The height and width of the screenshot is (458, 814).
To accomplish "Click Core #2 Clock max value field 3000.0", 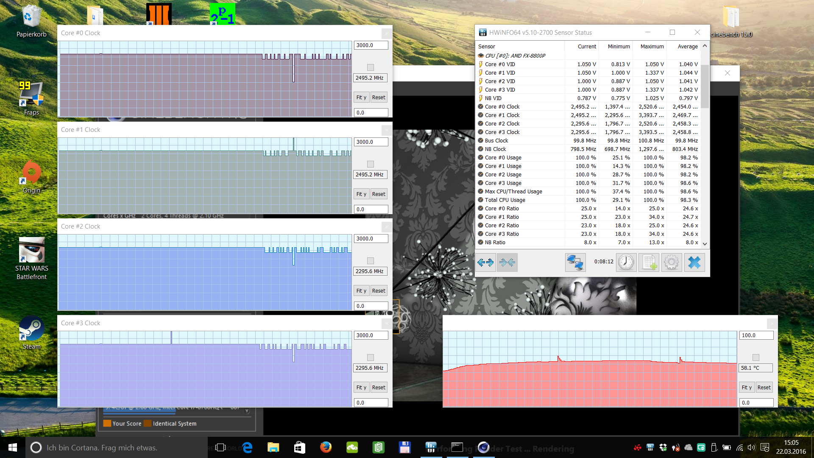I will [371, 239].
